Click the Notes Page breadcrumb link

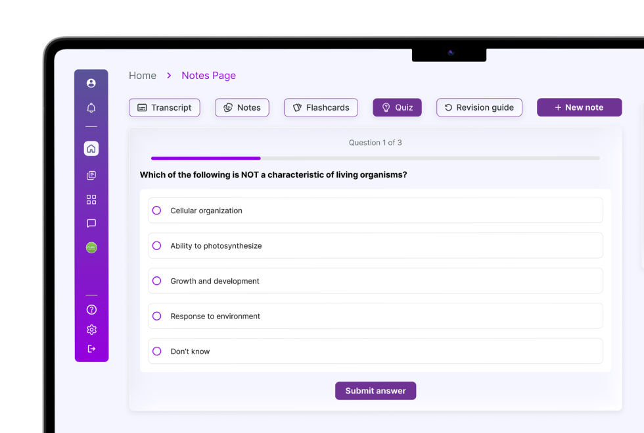208,76
